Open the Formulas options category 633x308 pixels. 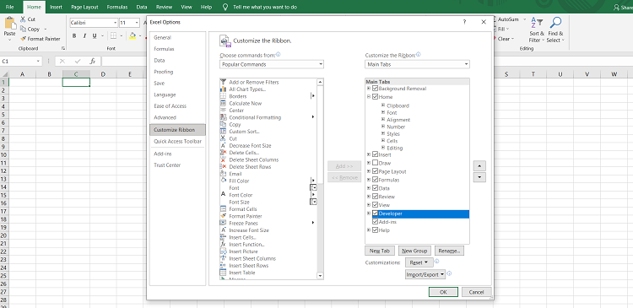177,49
